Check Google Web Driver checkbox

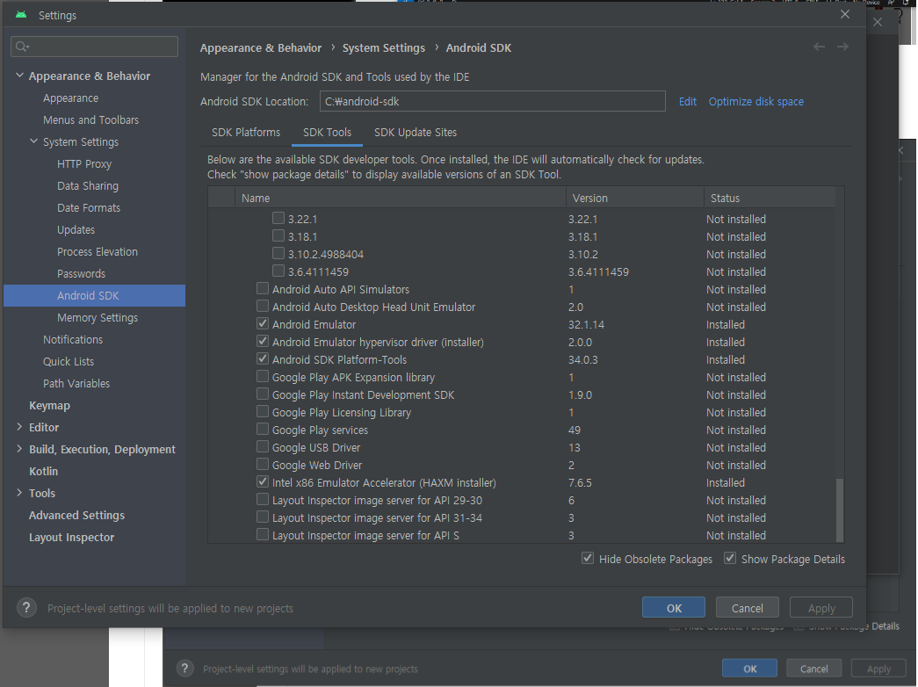pos(263,465)
